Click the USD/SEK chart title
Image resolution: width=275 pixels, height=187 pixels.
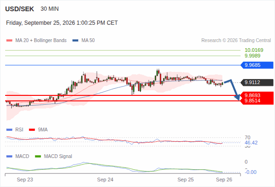pos(20,9)
